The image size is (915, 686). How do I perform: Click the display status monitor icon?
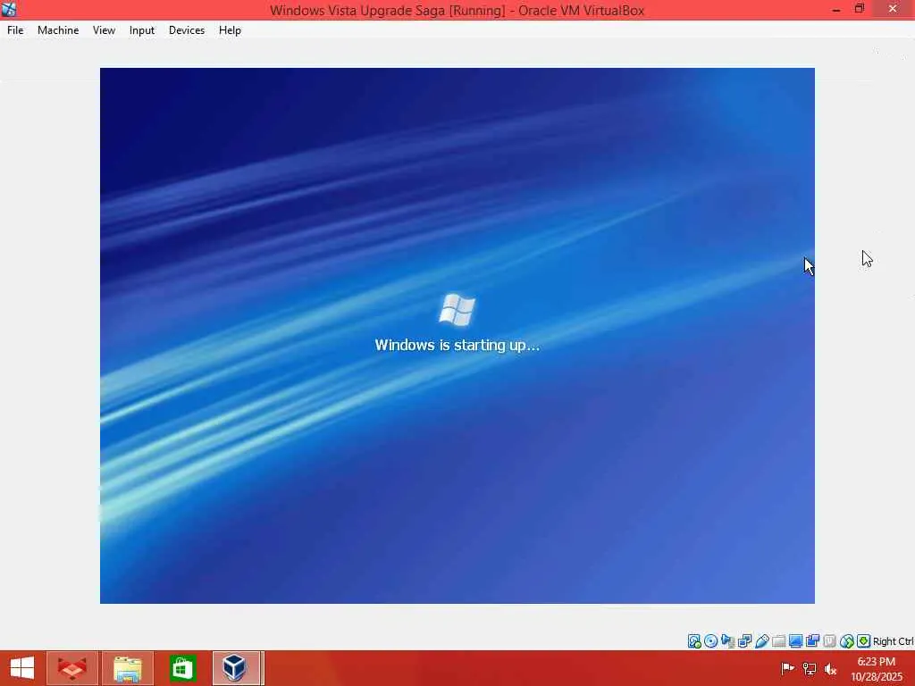click(x=795, y=641)
